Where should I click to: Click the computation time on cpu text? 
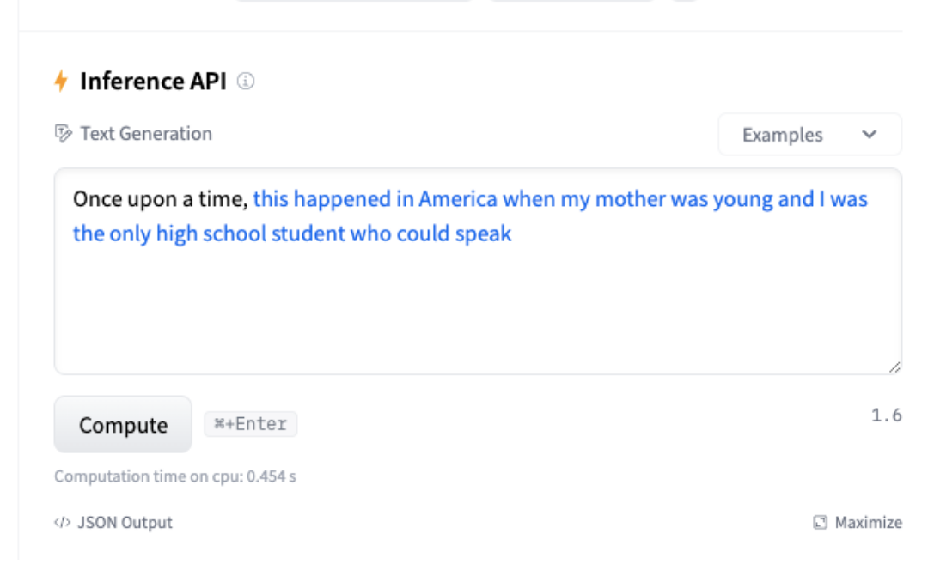click(175, 476)
